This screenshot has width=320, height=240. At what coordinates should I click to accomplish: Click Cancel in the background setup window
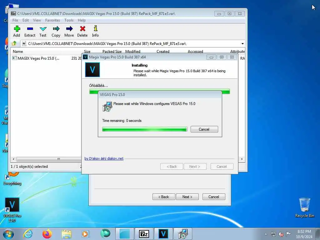pos(214,197)
